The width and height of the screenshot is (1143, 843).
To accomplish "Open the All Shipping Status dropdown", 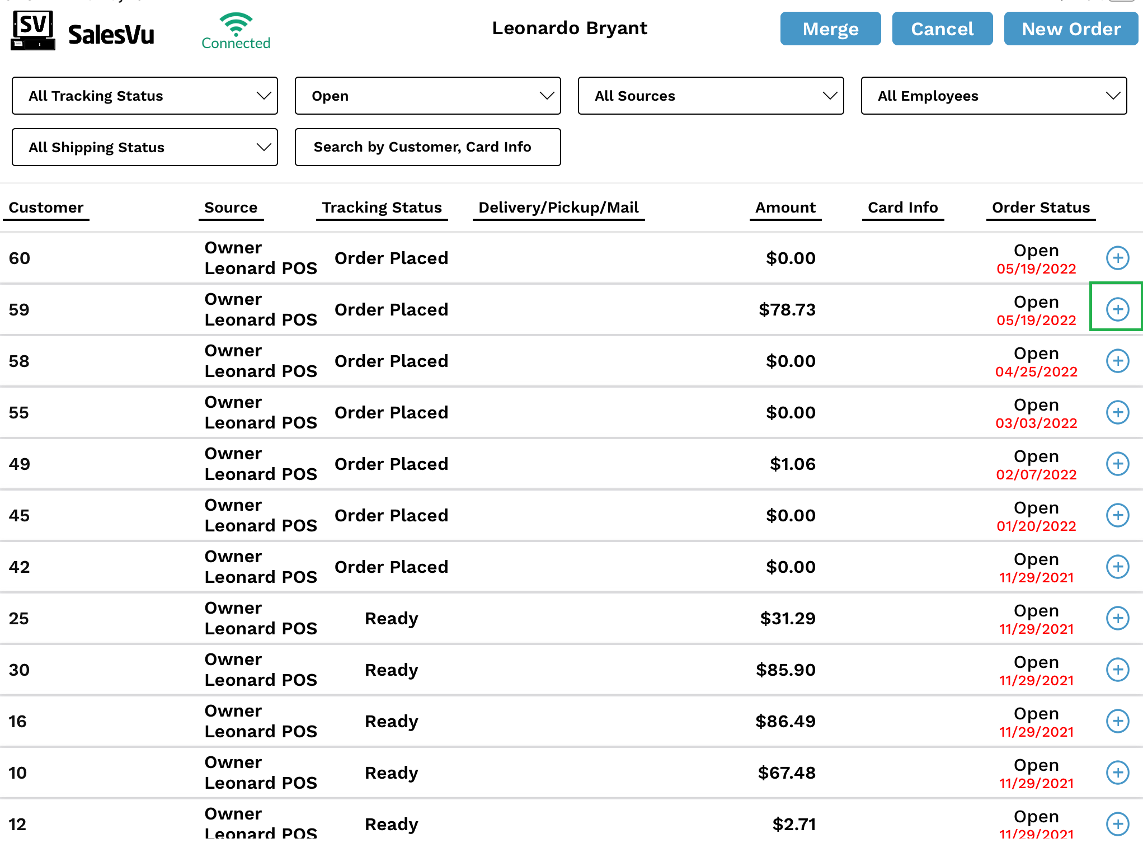I will [x=145, y=147].
